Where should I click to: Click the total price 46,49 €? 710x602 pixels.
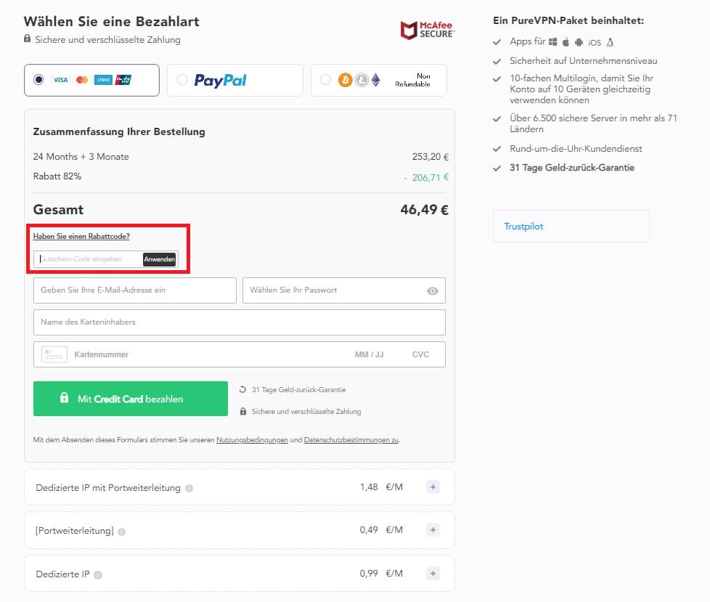tap(424, 210)
